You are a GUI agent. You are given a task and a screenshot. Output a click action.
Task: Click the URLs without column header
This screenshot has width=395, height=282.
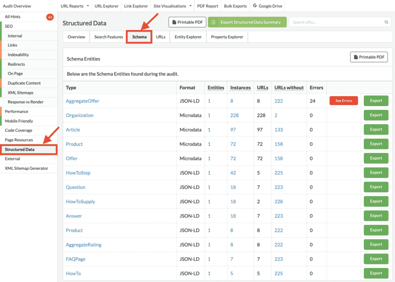coord(289,88)
